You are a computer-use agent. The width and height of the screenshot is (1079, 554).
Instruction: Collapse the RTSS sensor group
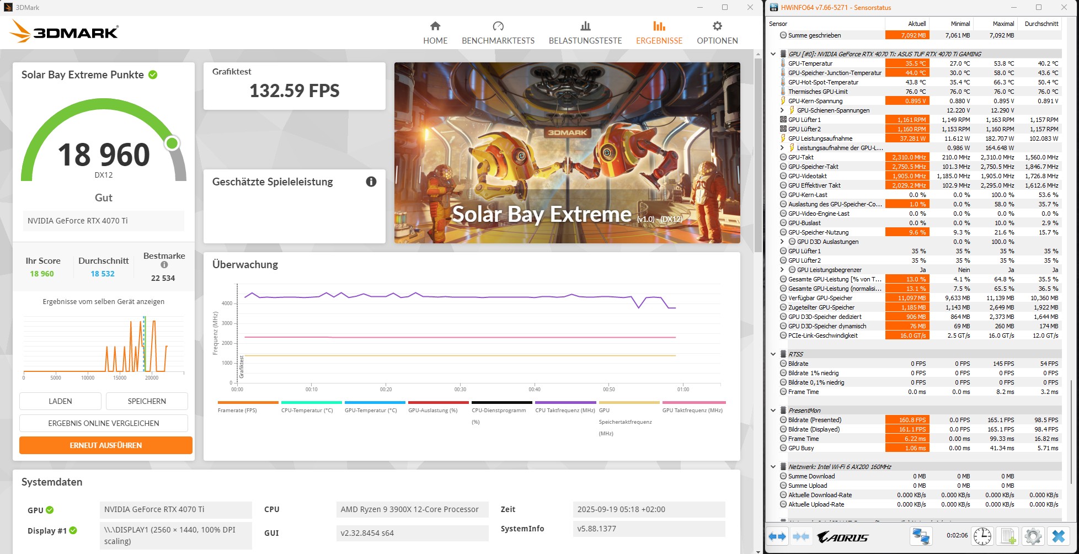point(773,354)
